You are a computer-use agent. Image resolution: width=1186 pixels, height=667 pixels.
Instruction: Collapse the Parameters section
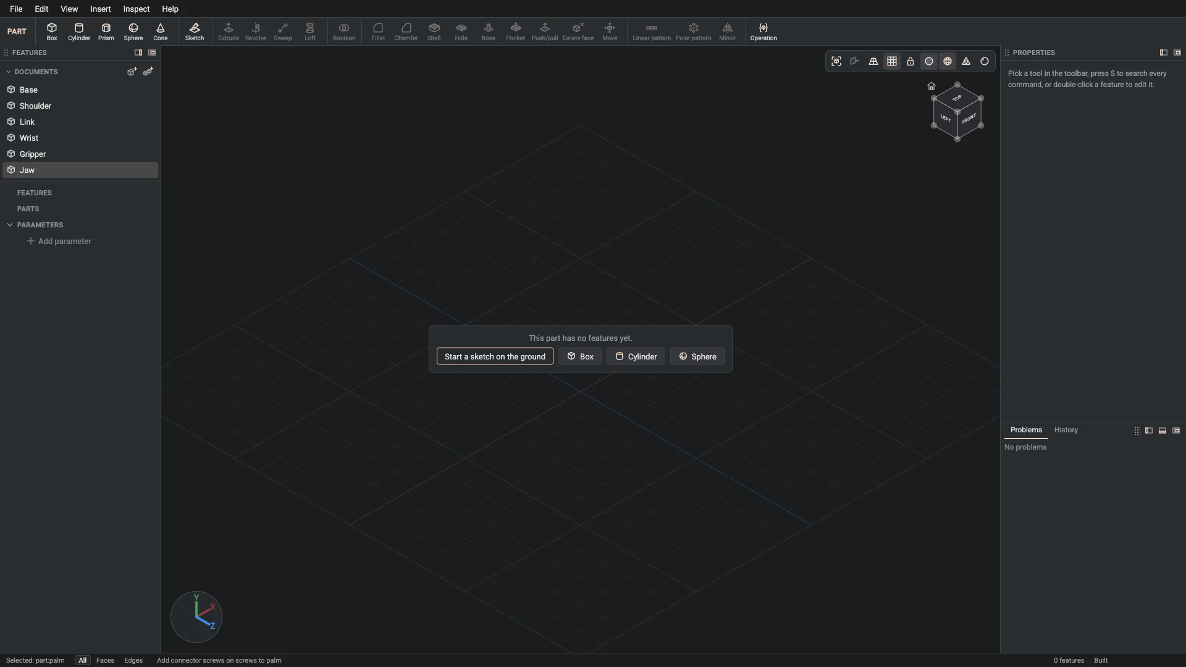point(10,225)
